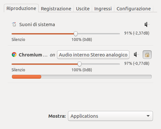Click the Mostra dropdown arrow
Viewport: 161px width, 129px height.
[148, 116]
